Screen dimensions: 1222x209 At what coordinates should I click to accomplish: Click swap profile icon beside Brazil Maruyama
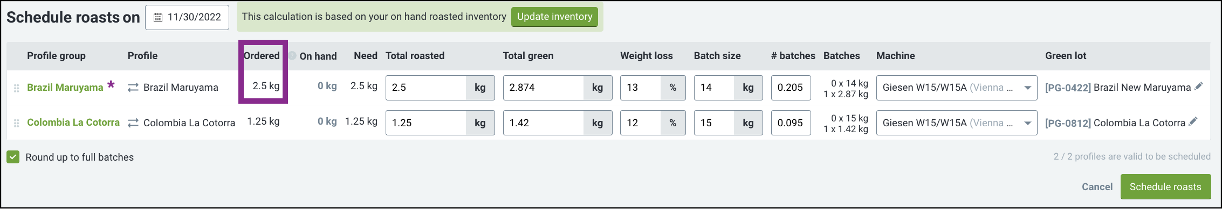pos(133,88)
